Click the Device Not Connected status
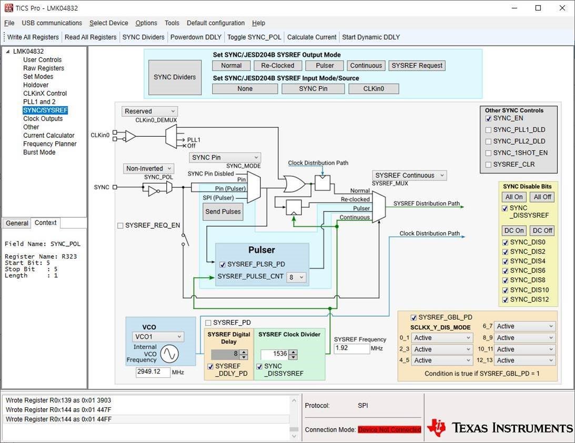 coord(389,429)
